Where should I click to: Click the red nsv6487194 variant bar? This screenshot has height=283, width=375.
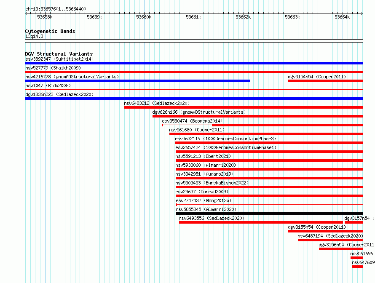click(x=330, y=240)
